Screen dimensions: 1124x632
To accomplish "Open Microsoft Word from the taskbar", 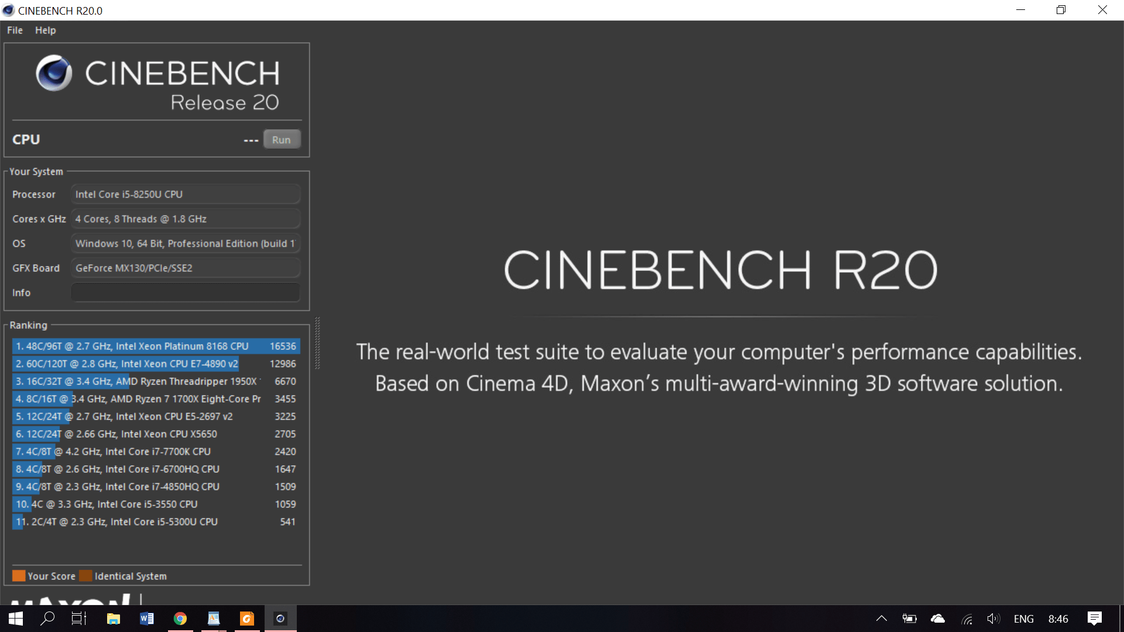I will click(147, 619).
